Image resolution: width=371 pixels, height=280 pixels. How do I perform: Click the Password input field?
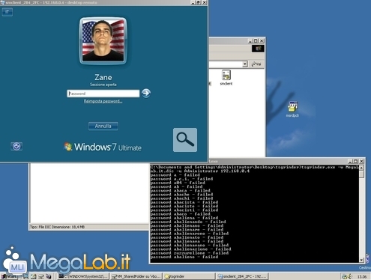(x=103, y=94)
